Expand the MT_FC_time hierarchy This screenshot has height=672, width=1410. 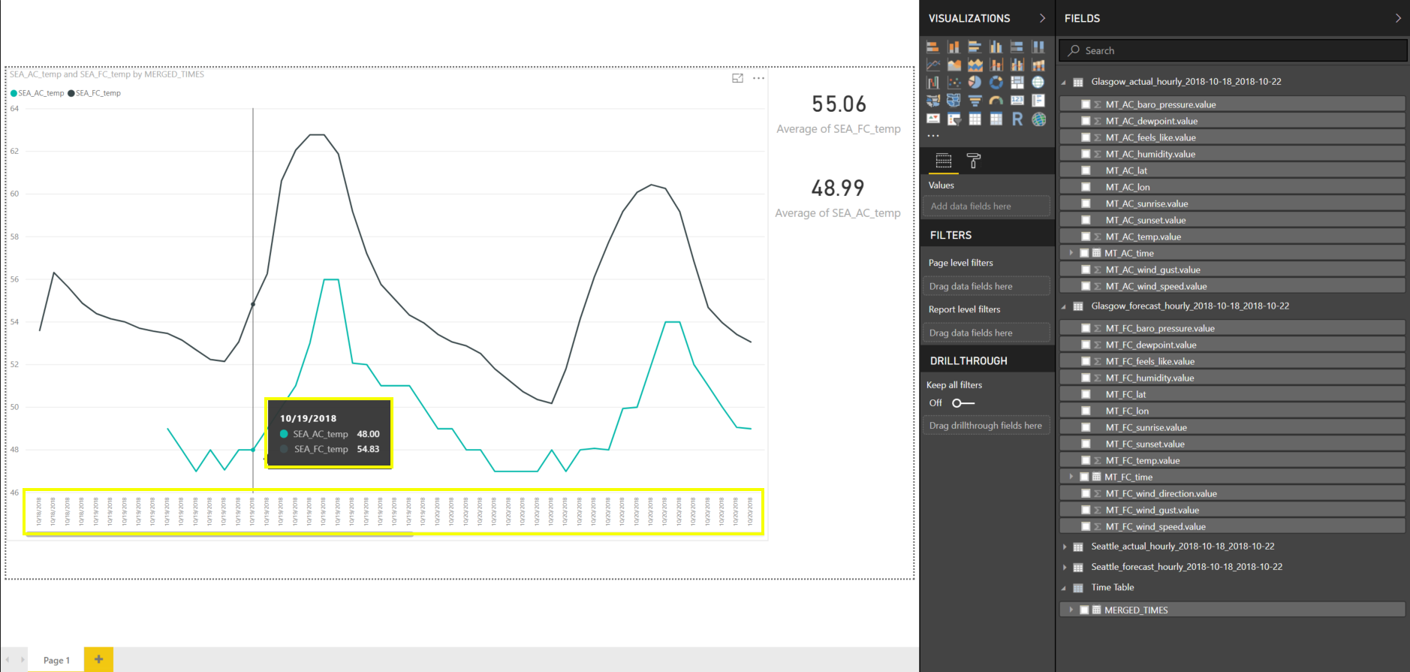pos(1071,477)
